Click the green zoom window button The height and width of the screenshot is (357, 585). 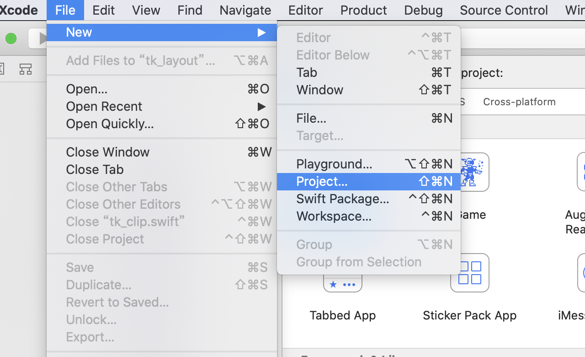point(11,39)
